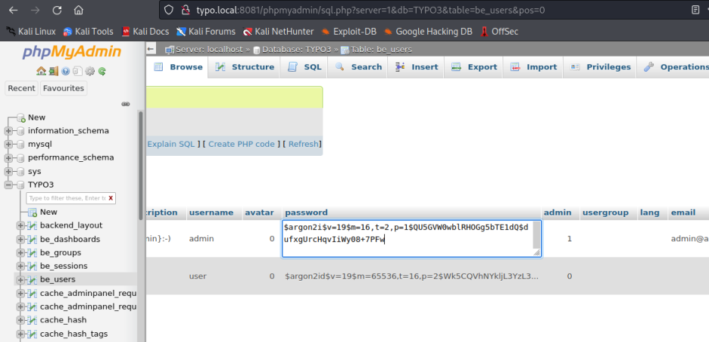Click cache_hash table icon in tree
This screenshot has width=709, height=342.
click(32, 320)
